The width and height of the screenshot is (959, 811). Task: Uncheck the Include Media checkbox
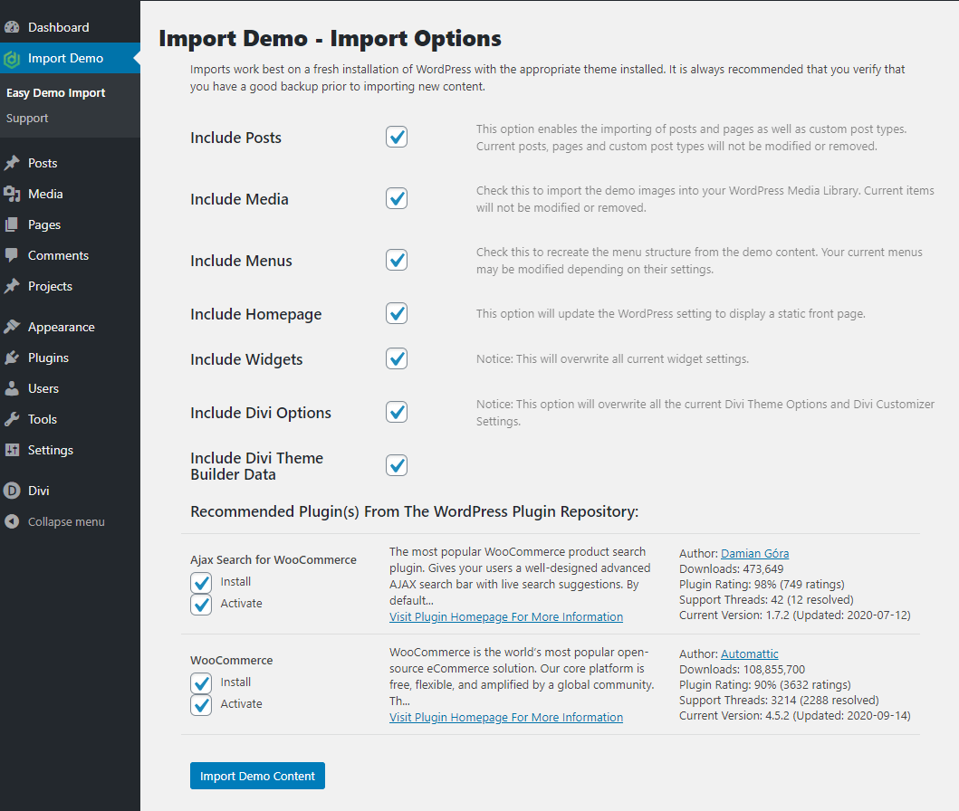(x=397, y=198)
